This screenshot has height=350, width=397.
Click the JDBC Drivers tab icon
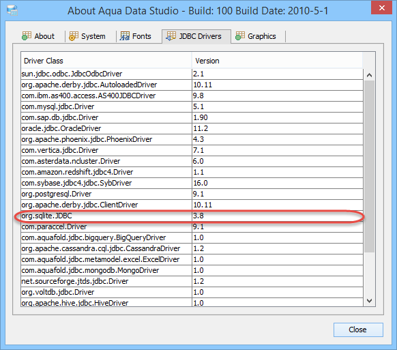pyautogui.click(x=171, y=36)
